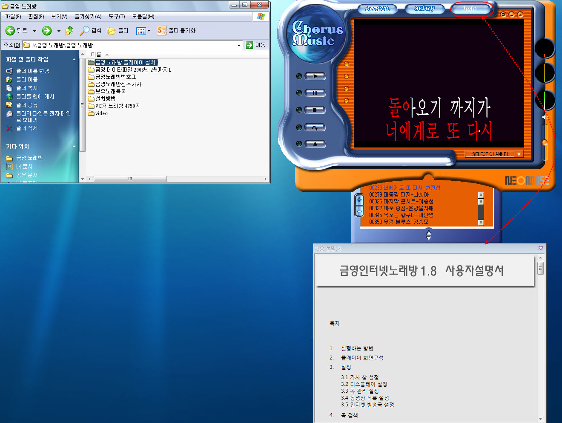Viewport: 562px width, 423px height.
Task: Click the up arrow below the playlist
Action: pyautogui.click(x=429, y=232)
